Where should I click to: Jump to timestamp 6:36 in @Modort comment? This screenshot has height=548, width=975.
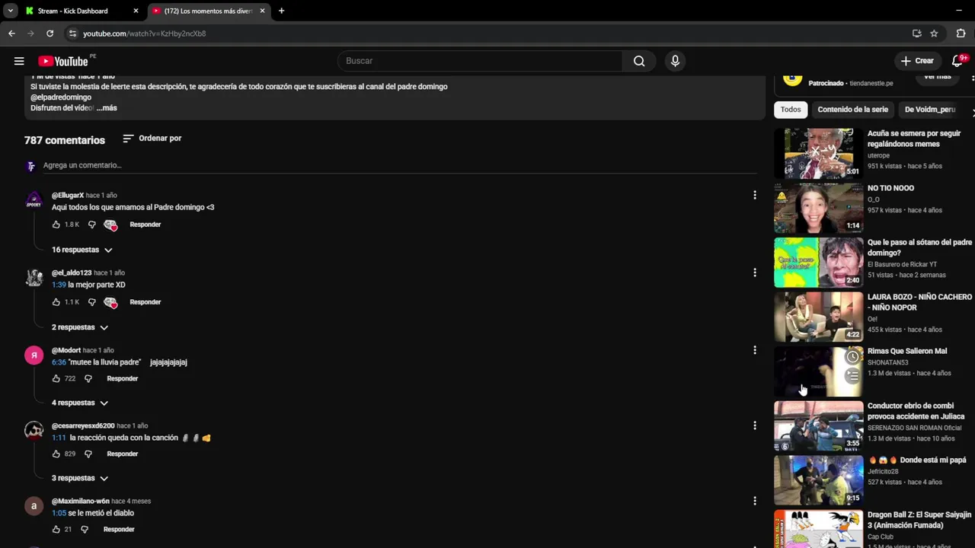[59, 362]
